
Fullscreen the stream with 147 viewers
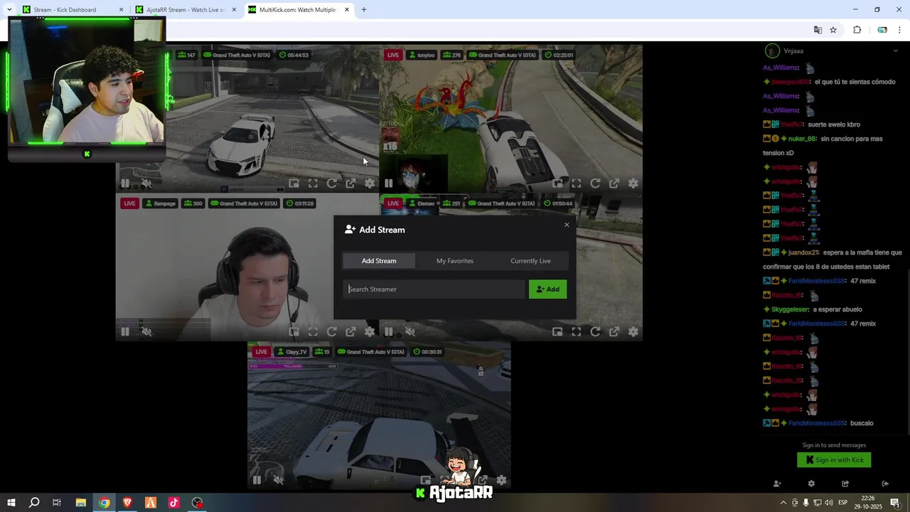point(313,183)
